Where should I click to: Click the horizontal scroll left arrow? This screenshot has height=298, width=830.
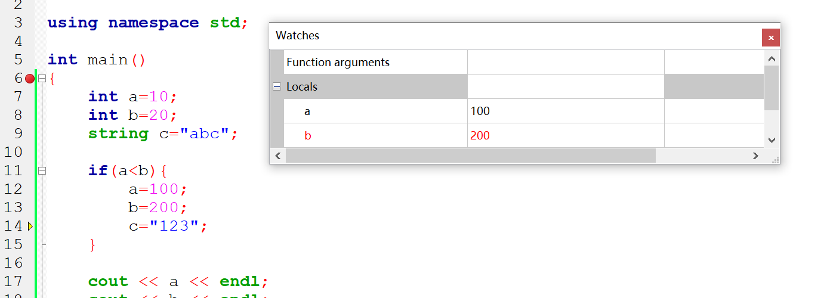tap(277, 156)
